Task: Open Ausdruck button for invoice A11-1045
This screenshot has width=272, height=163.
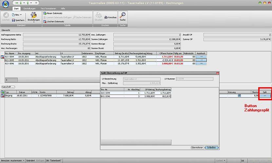Action: [201, 60]
